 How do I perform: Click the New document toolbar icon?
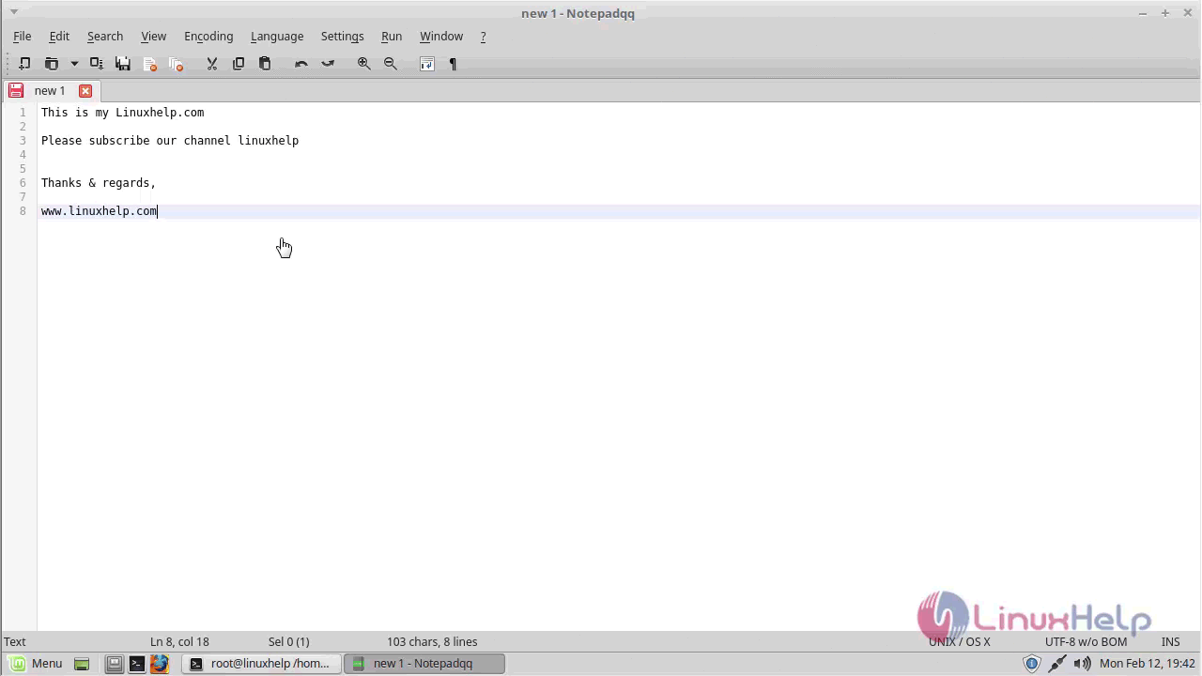coord(24,64)
